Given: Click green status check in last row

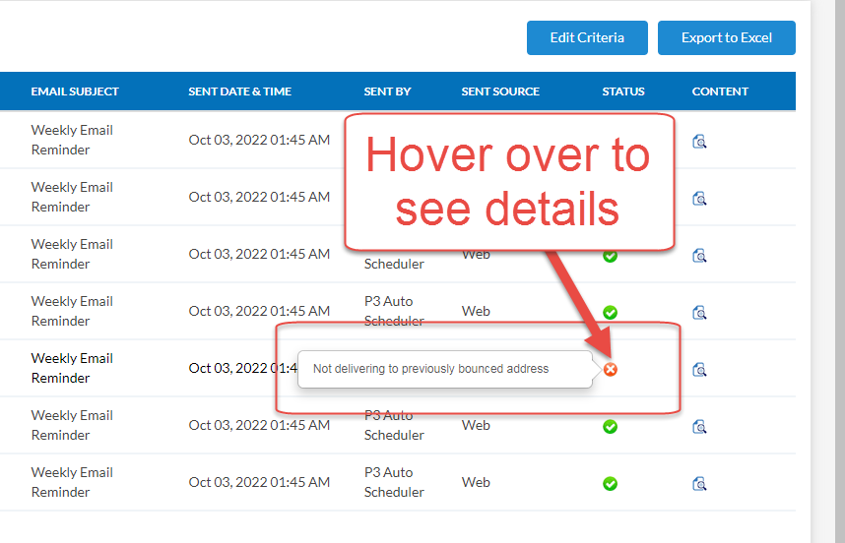Looking at the screenshot, I should click(611, 483).
